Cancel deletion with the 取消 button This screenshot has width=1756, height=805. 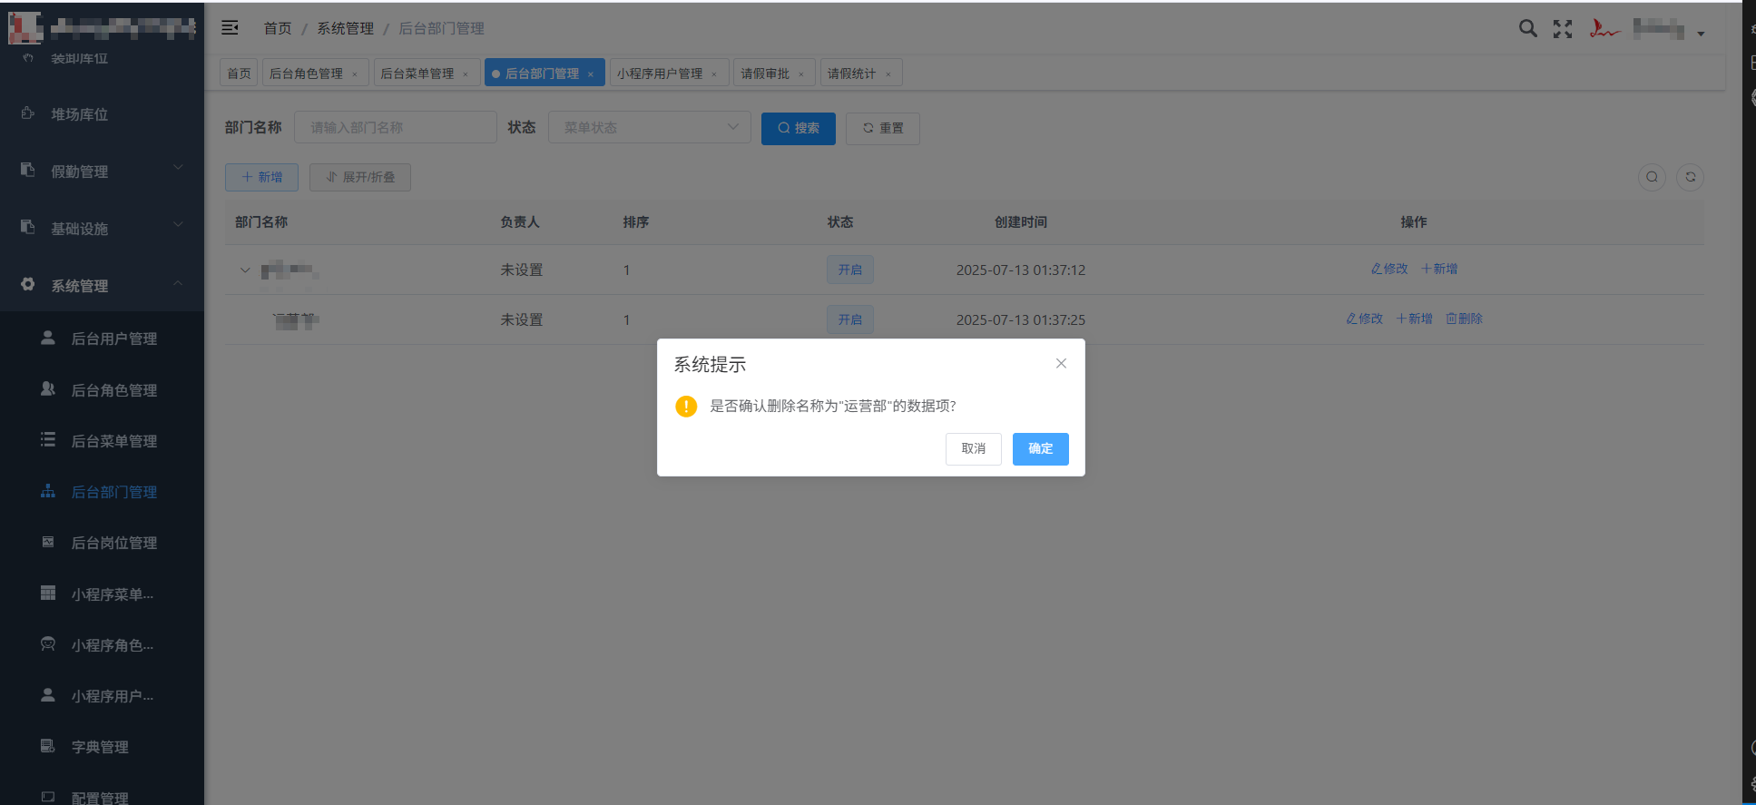[x=973, y=449]
